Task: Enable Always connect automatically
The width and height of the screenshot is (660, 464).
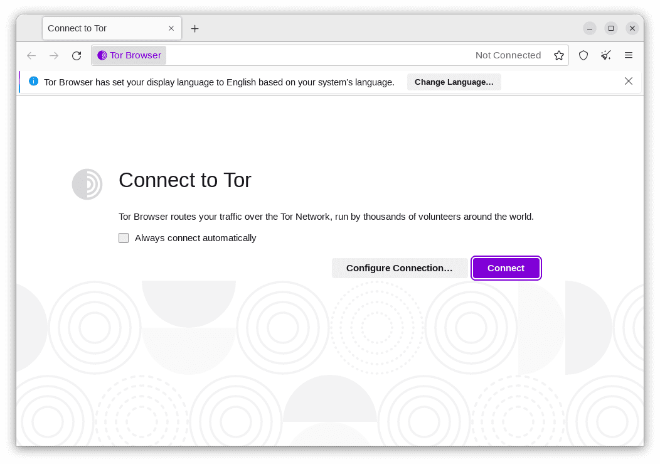Action: pyautogui.click(x=124, y=238)
